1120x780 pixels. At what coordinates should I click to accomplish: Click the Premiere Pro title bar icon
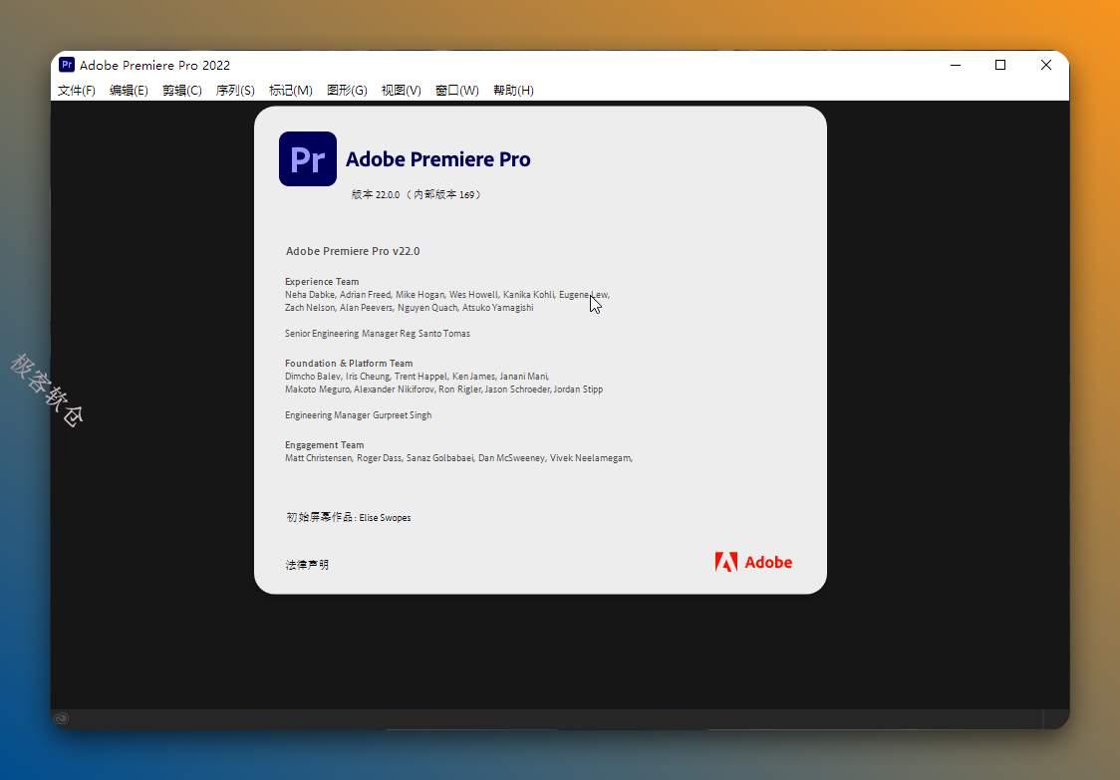[x=67, y=65]
